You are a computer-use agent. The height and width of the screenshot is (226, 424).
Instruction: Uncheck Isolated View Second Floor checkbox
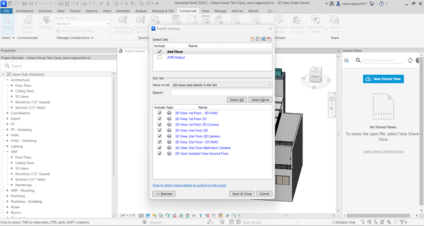click(x=159, y=153)
